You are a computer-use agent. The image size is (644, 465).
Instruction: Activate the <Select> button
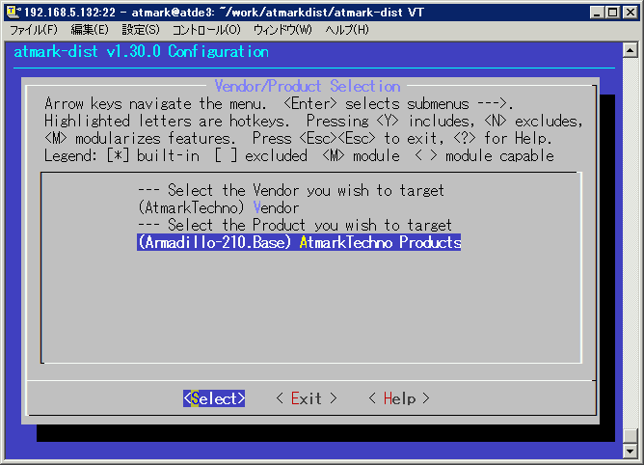tap(214, 398)
